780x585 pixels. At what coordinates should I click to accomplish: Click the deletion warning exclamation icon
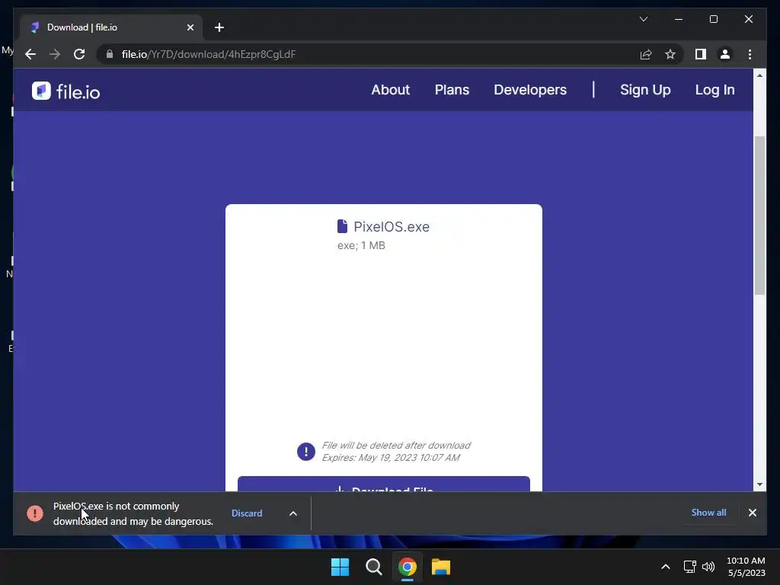[x=306, y=452]
